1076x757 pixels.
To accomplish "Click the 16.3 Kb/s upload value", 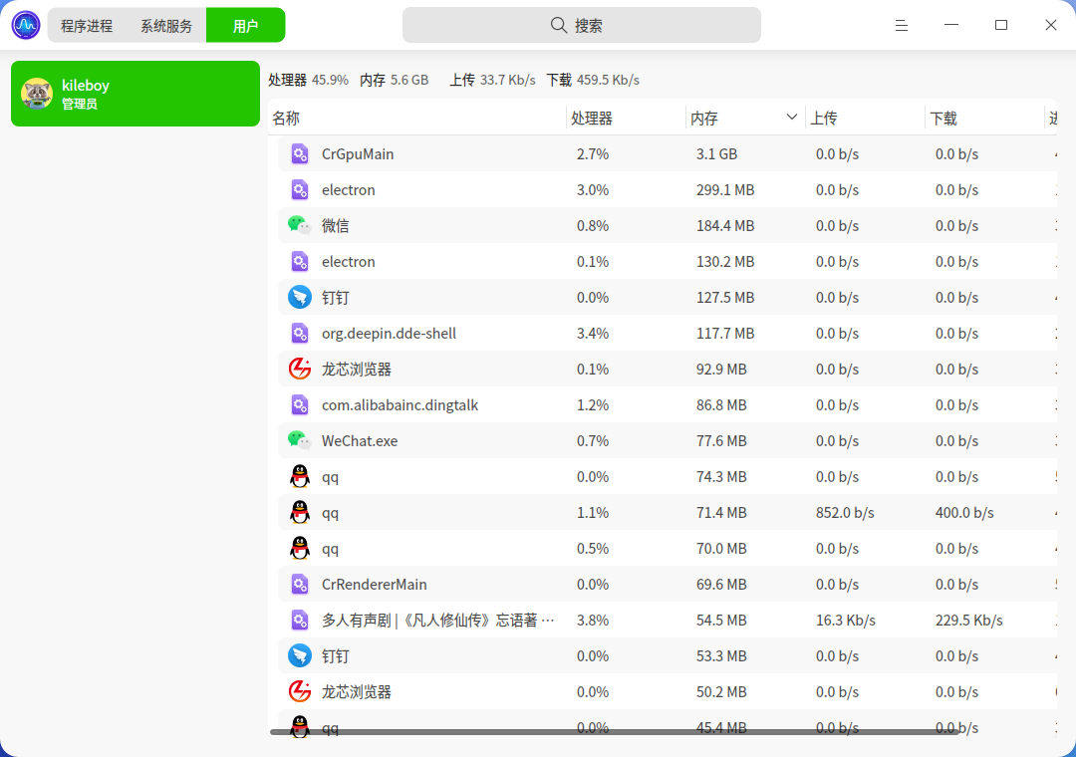I will pos(846,621).
